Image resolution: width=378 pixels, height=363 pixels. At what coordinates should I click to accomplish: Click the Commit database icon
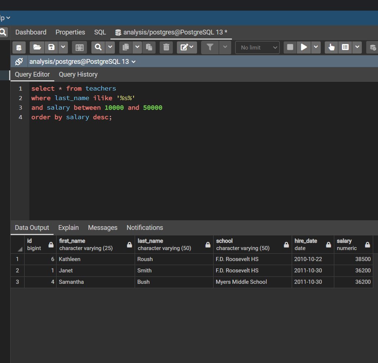point(373,47)
